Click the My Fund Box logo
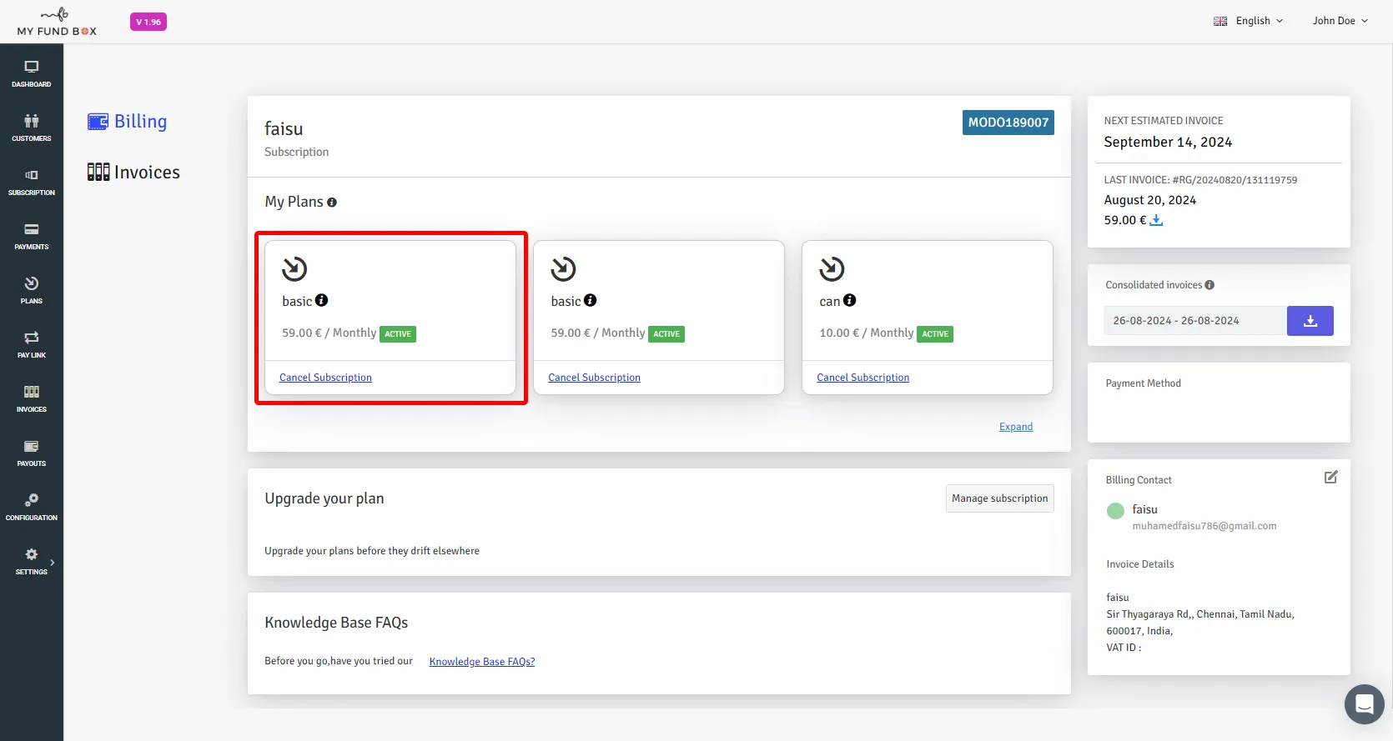 click(57, 22)
